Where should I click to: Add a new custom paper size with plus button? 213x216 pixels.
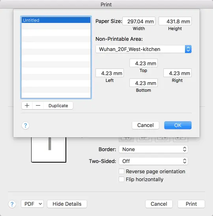pyautogui.click(x=27, y=106)
